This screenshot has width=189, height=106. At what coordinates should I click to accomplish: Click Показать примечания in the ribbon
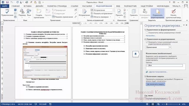(63, 17)
